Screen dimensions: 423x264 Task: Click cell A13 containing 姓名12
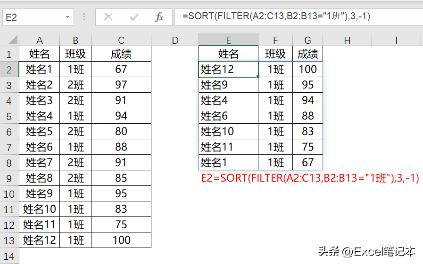click(40, 240)
